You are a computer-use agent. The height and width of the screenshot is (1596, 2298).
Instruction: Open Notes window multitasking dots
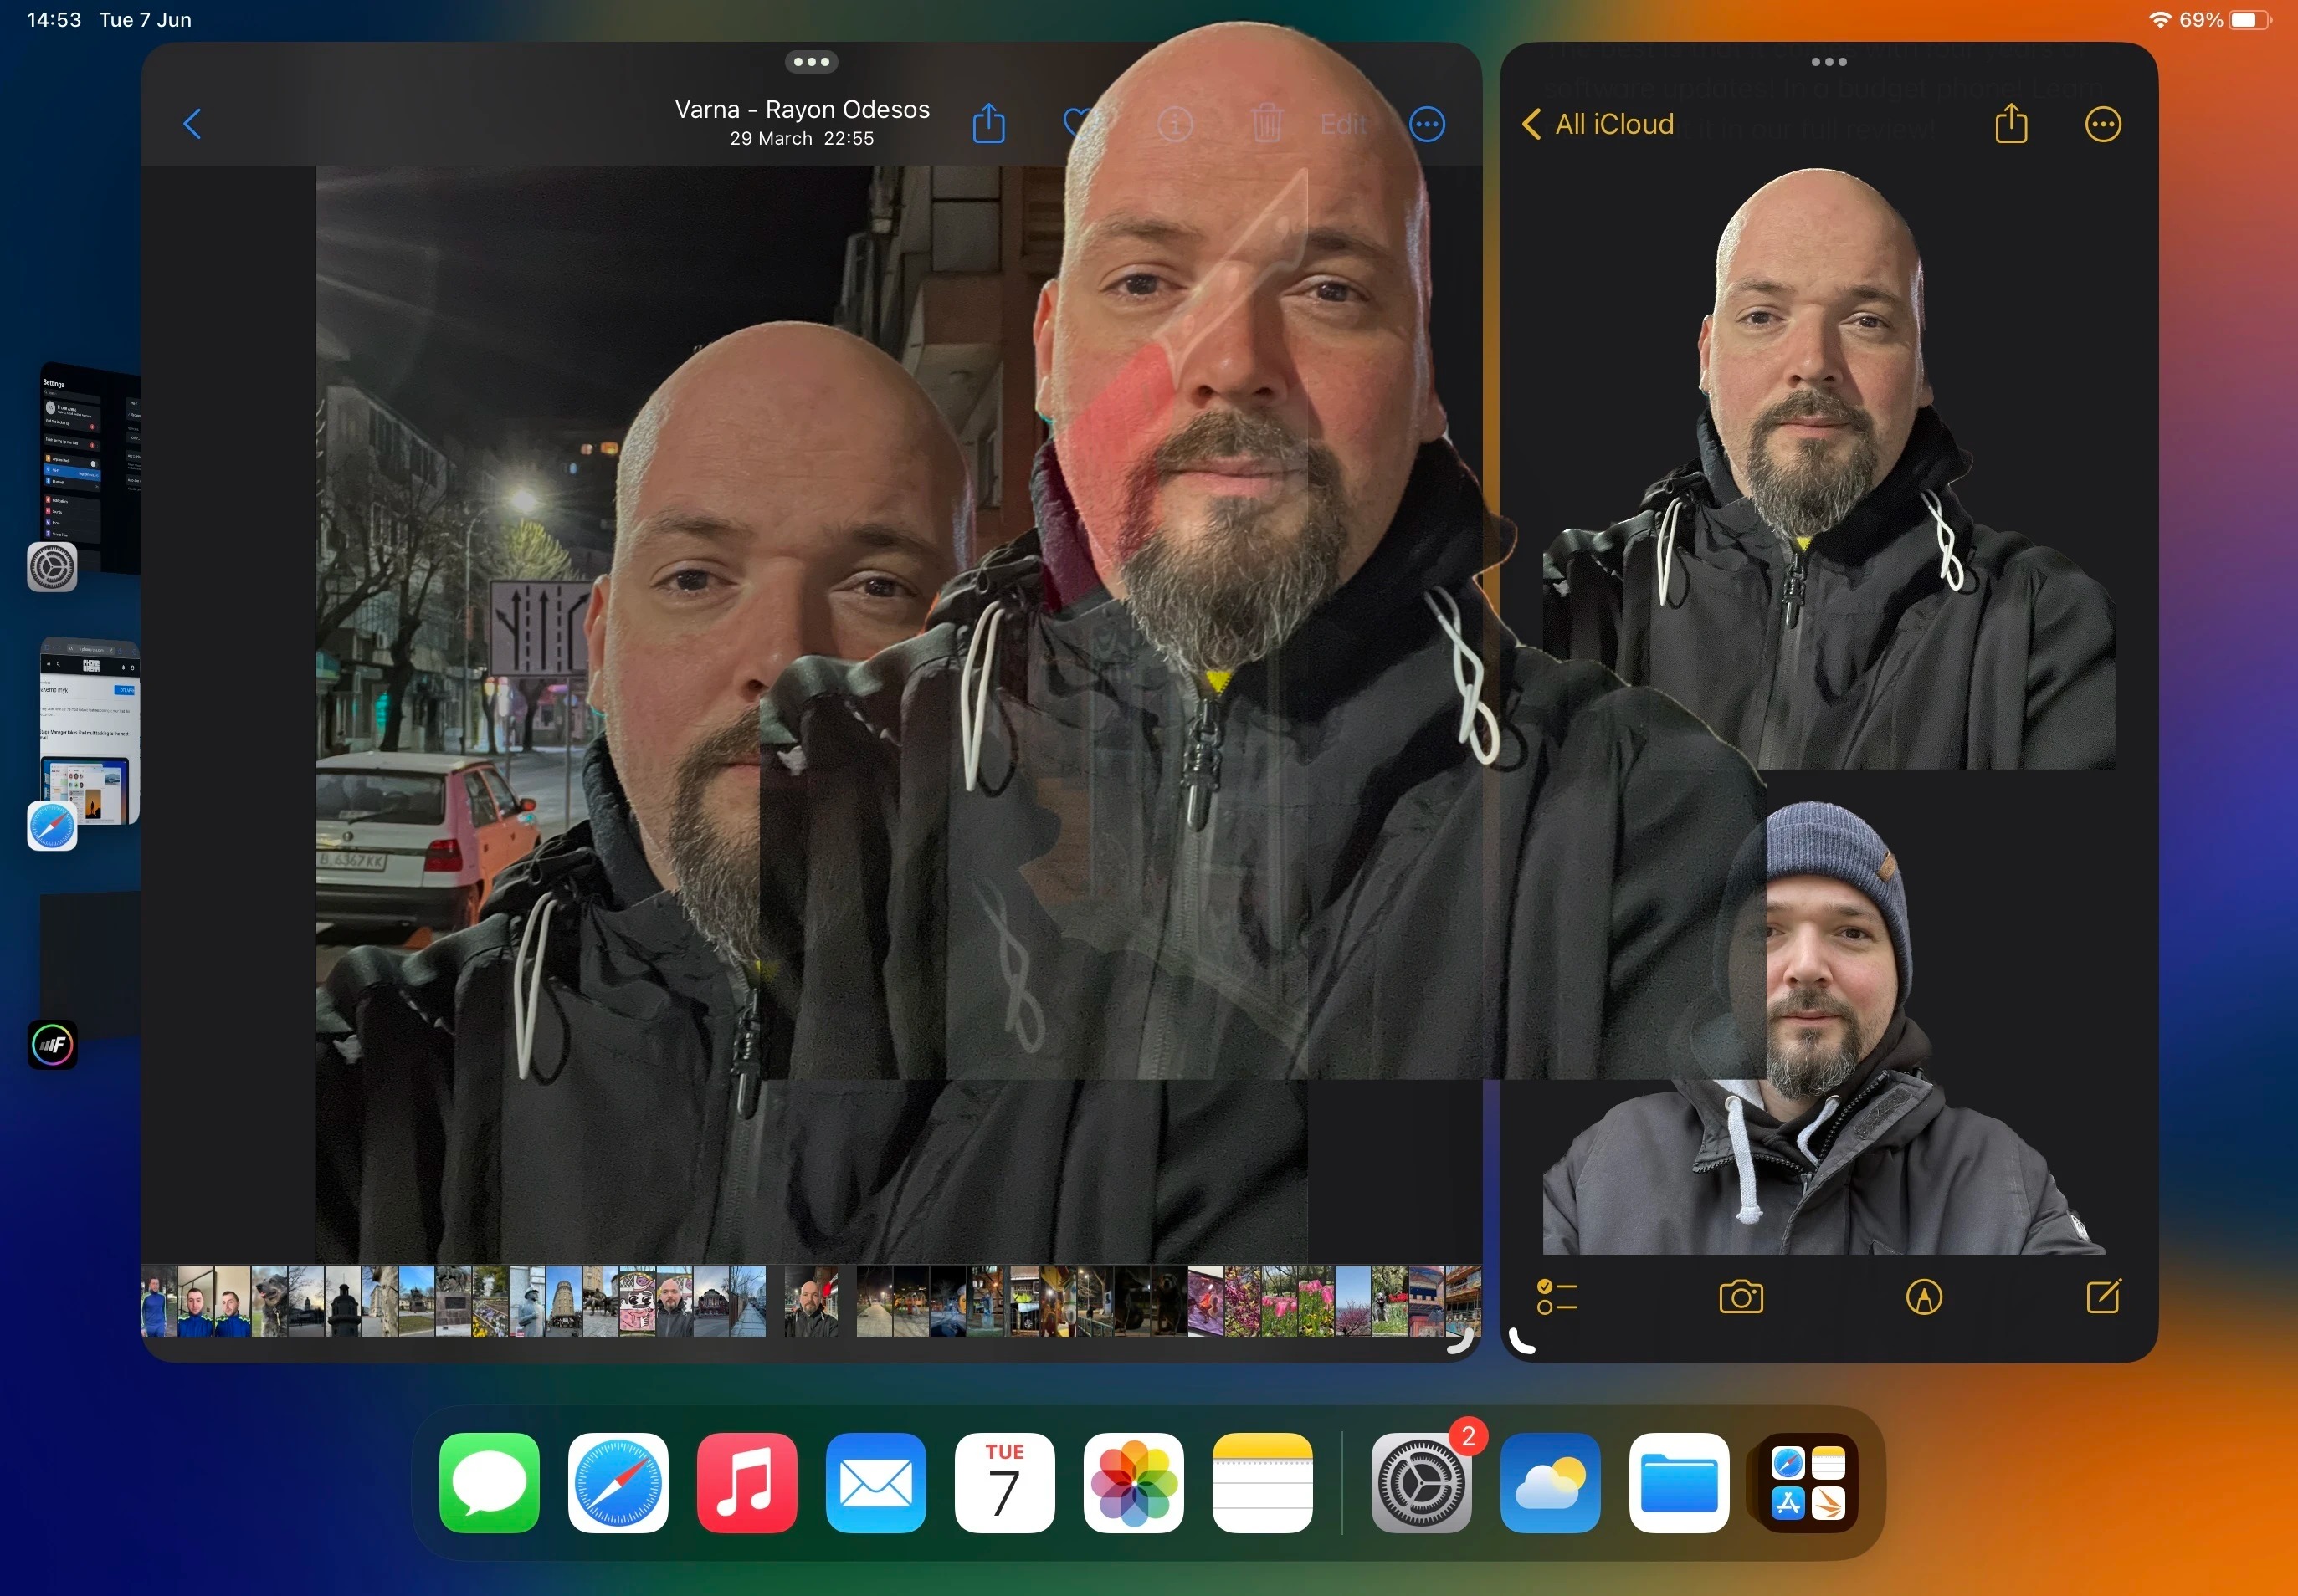tap(1828, 62)
